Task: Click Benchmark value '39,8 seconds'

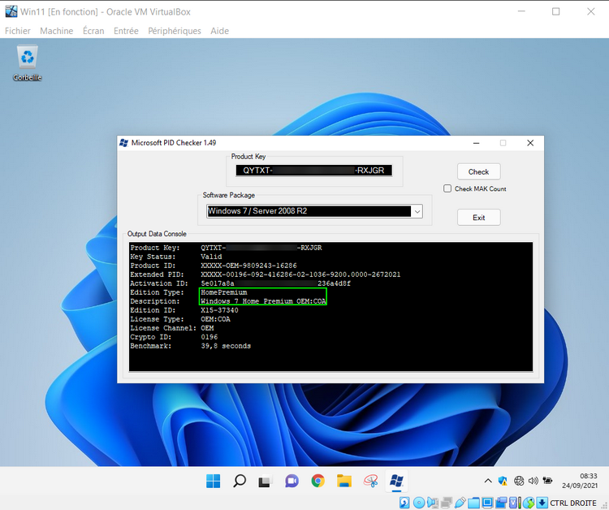Action: click(x=226, y=346)
